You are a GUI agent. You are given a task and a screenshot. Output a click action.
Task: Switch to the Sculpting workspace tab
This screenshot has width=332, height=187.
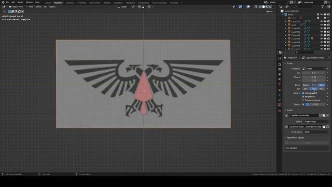pos(70,3)
